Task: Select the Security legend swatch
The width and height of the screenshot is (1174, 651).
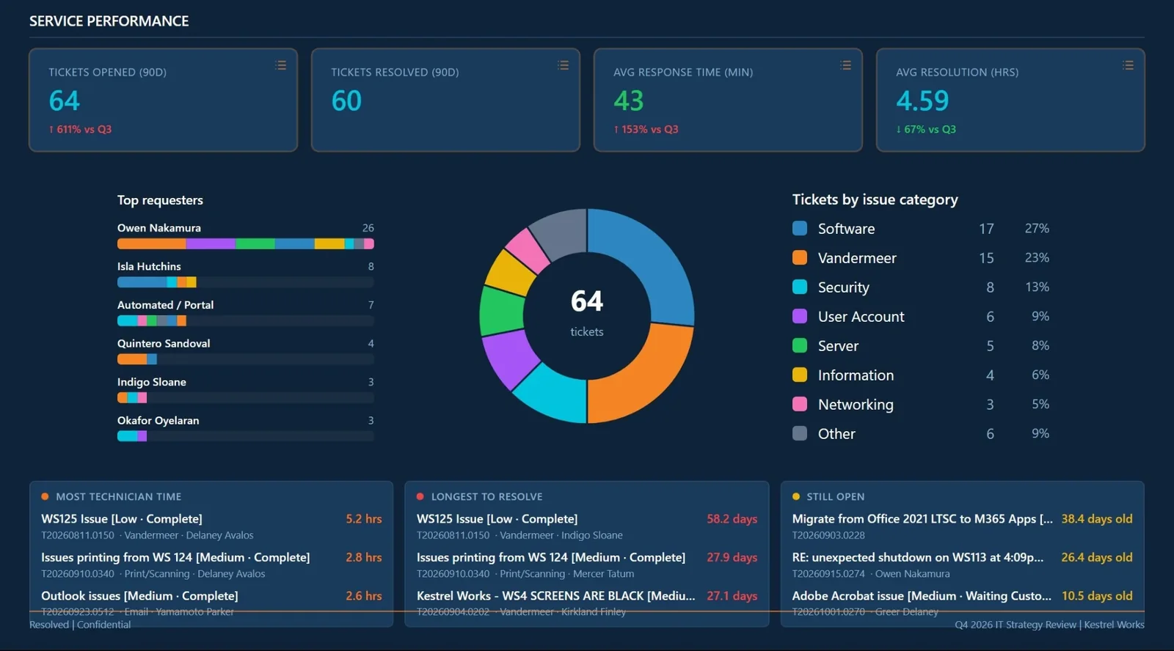Action: point(800,287)
